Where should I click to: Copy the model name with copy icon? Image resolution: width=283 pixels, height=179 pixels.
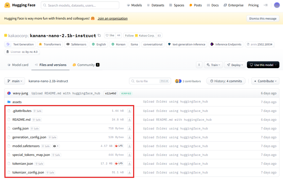(99, 35)
